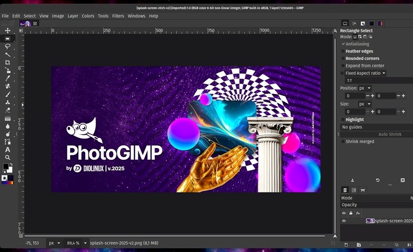Select the Text tool
Screen dimensions: 413x252
[x=8, y=150]
